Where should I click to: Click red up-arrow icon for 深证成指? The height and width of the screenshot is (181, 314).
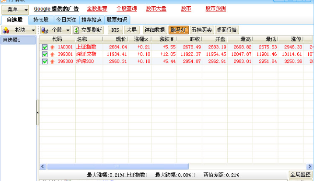pos(52,54)
